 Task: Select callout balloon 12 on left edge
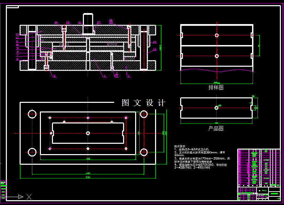[17, 37]
